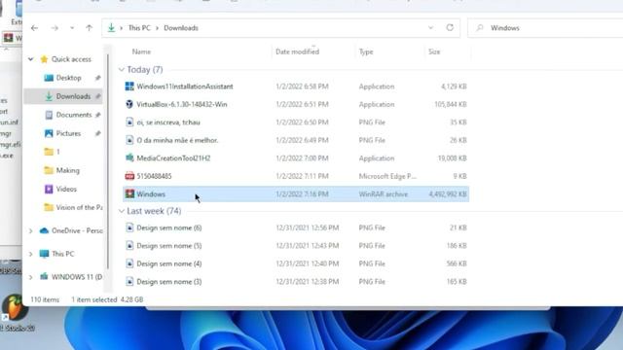Select This PC in the sidebar

[x=62, y=254]
